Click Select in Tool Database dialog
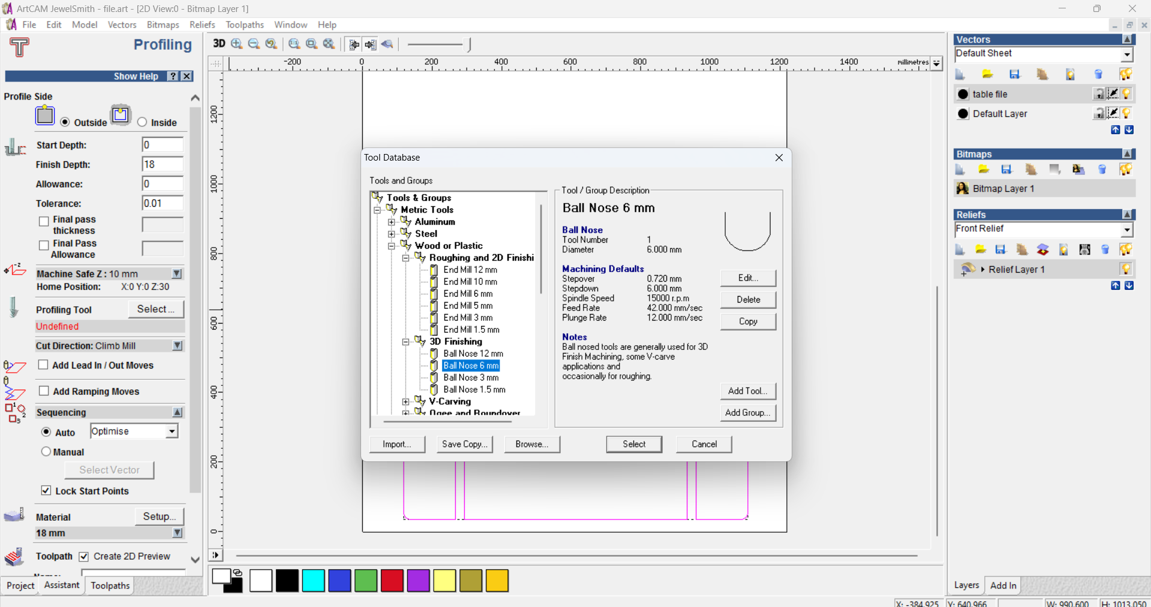 click(x=634, y=444)
